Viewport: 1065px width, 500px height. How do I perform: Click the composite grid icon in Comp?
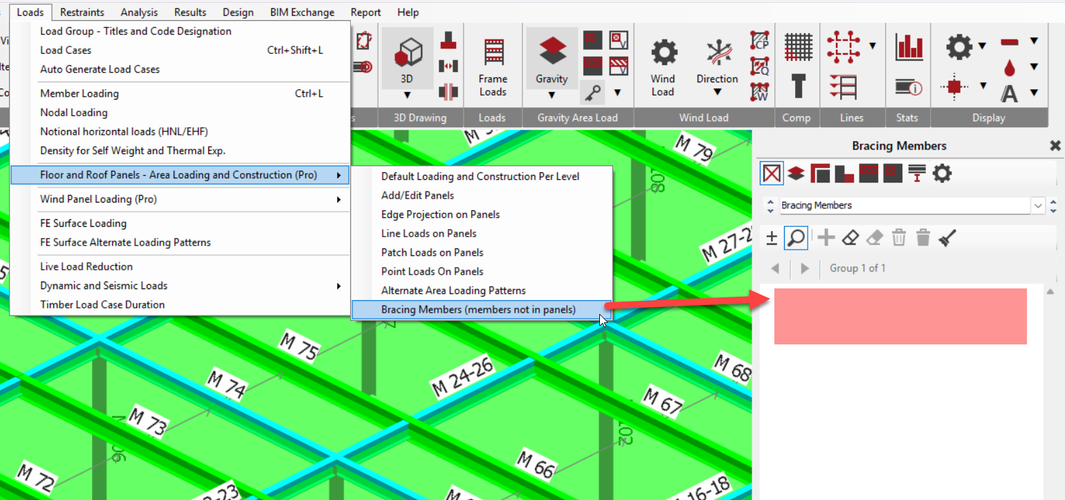(798, 46)
